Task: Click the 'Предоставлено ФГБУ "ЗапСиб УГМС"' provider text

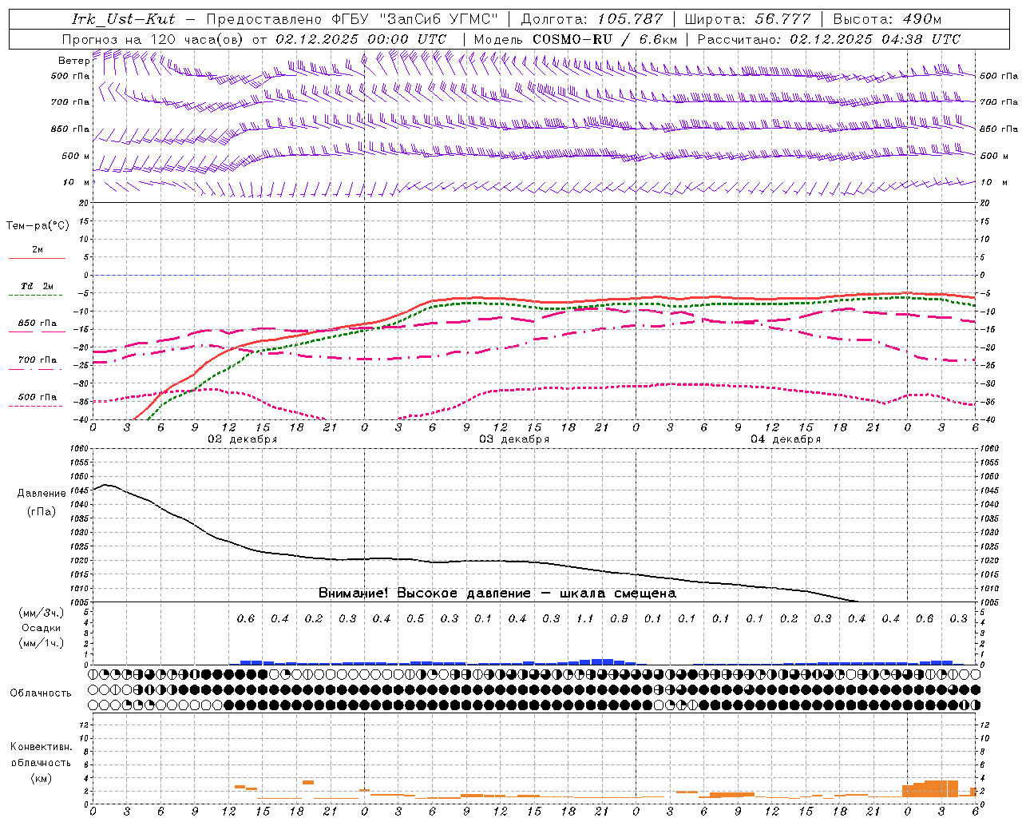Action: (x=352, y=19)
